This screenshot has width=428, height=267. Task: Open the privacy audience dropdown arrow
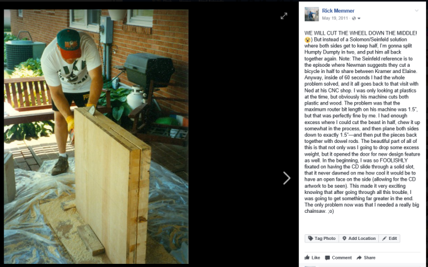359,18
